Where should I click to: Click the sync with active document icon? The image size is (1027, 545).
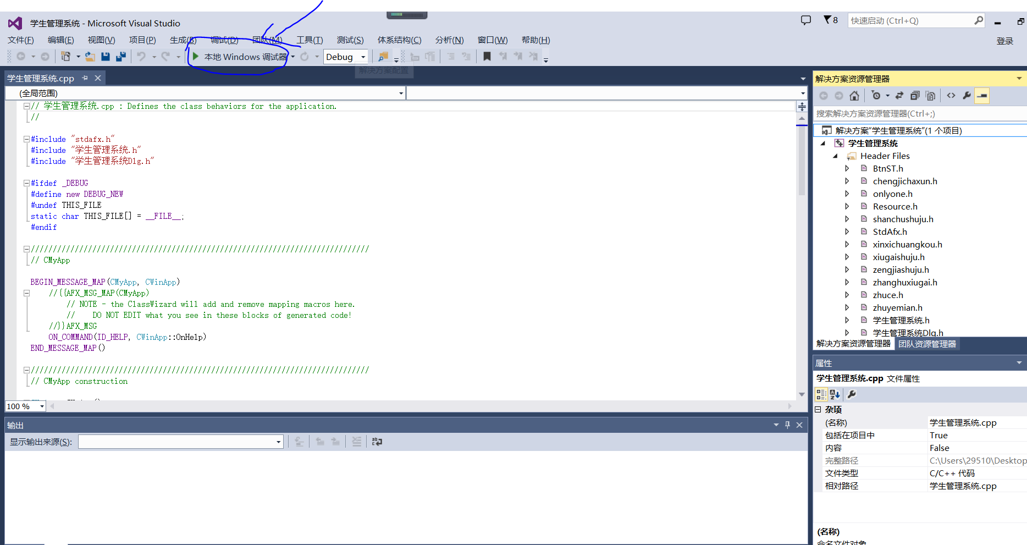tap(899, 96)
